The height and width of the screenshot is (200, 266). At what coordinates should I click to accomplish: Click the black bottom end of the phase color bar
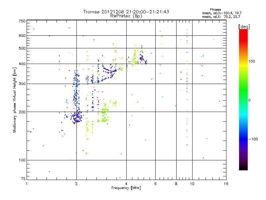(243, 168)
